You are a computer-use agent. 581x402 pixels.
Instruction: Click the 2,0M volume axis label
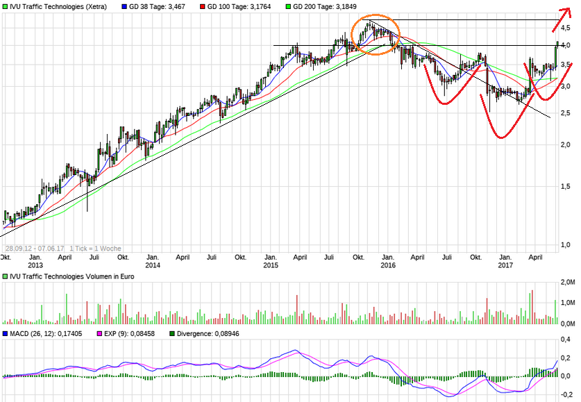point(568,283)
